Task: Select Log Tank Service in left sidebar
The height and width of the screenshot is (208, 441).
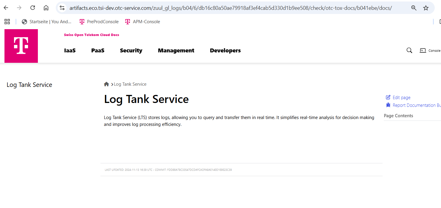Action: tap(29, 85)
